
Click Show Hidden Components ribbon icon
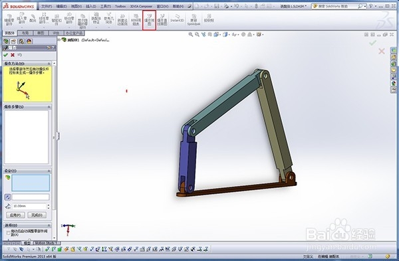click(x=82, y=21)
